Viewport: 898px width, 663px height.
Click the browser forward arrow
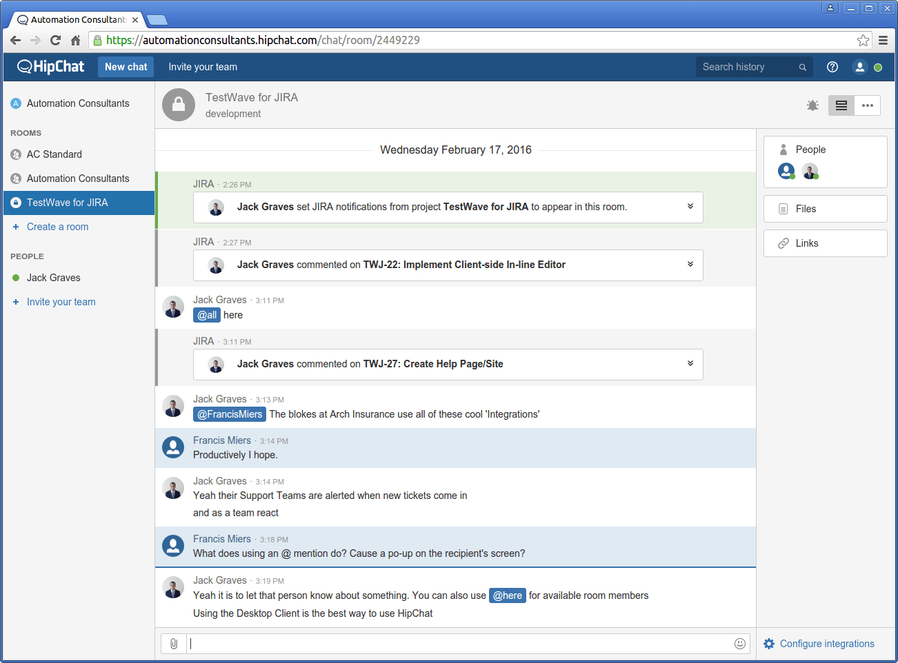click(35, 40)
